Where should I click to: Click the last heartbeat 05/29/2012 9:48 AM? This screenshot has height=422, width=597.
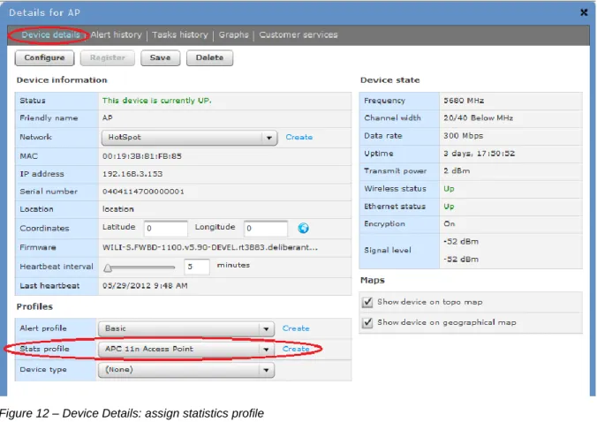click(x=145, y=286)
